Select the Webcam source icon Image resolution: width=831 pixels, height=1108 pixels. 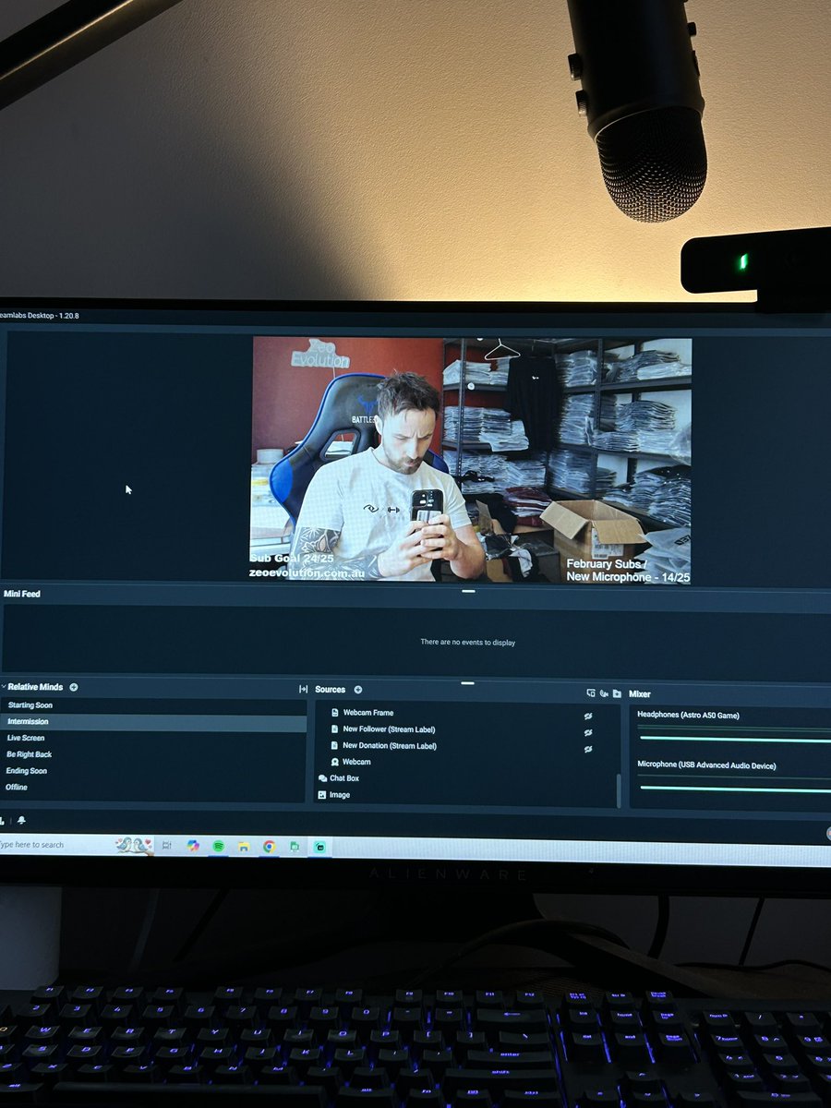335,762
